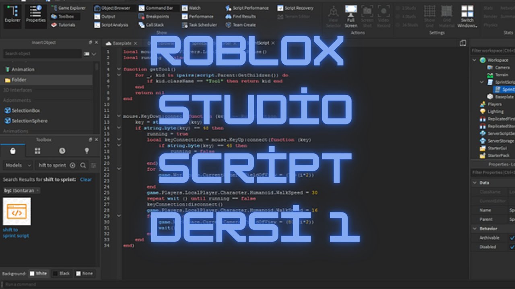
Task: Select the 4 Studs grid option
Action: click(x=405, y=16)
